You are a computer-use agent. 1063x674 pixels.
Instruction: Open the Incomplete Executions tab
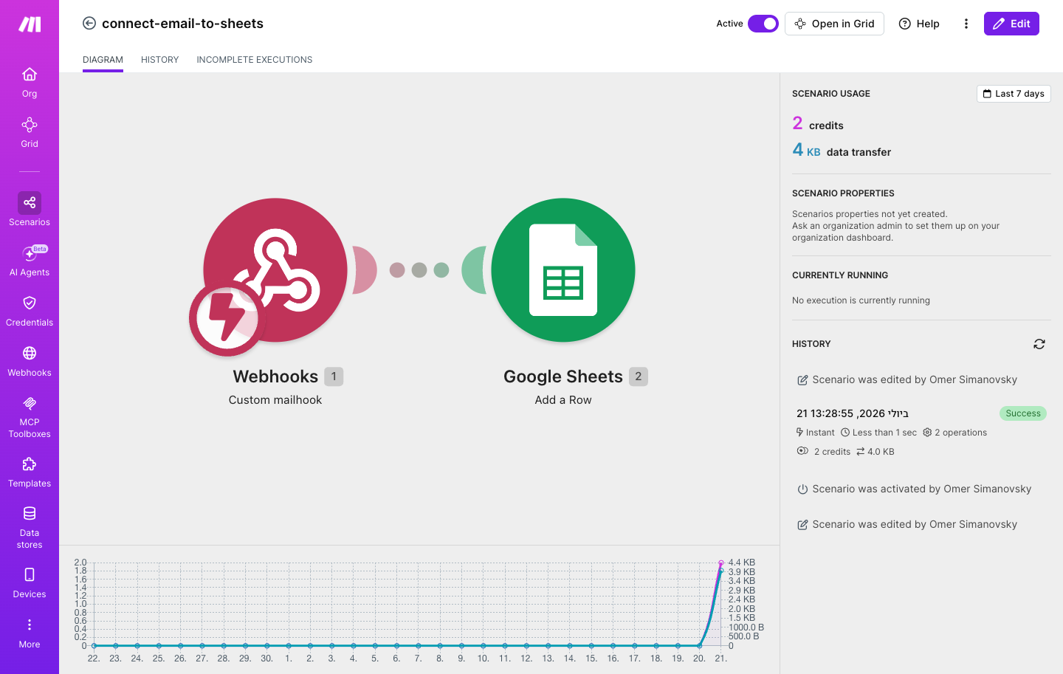tap(254, 60)
